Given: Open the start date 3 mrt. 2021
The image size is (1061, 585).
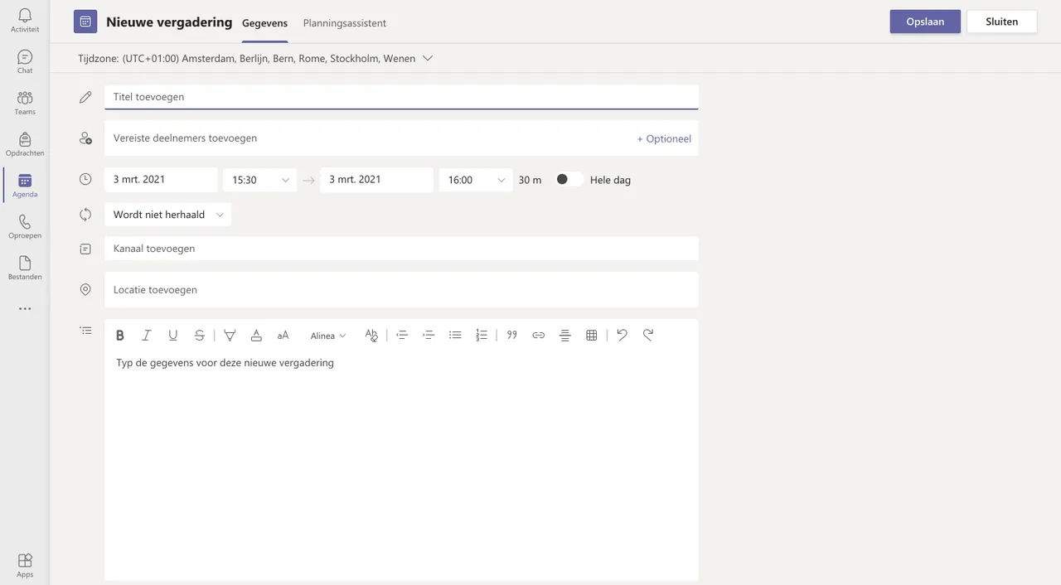Looking at the screenshot, I should (x=161, y=180).
